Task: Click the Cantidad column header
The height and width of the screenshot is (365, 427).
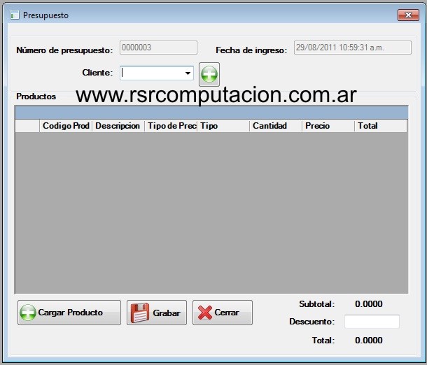Action: pyautogui.click(x=276, y=126)
